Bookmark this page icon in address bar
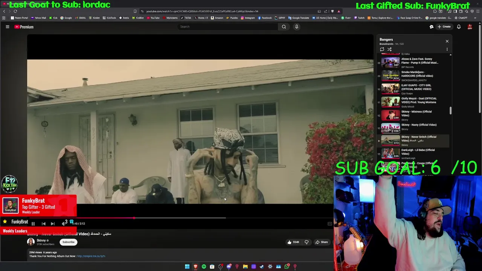Viewport: 482px width, 271px height. click(135, 11)
